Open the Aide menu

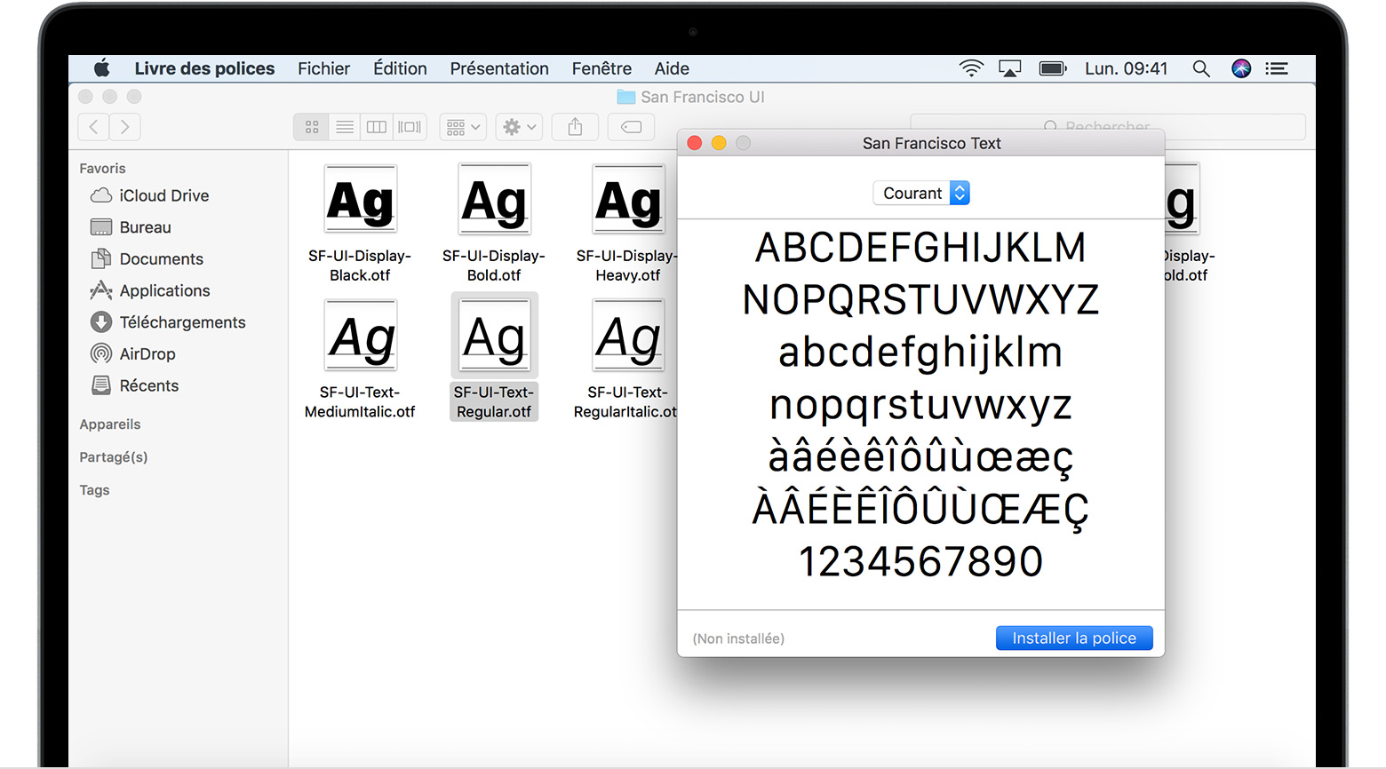tap(672, 68)
